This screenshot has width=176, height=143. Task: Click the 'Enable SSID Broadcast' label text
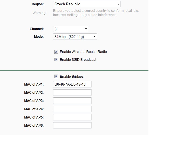[78, 60]
